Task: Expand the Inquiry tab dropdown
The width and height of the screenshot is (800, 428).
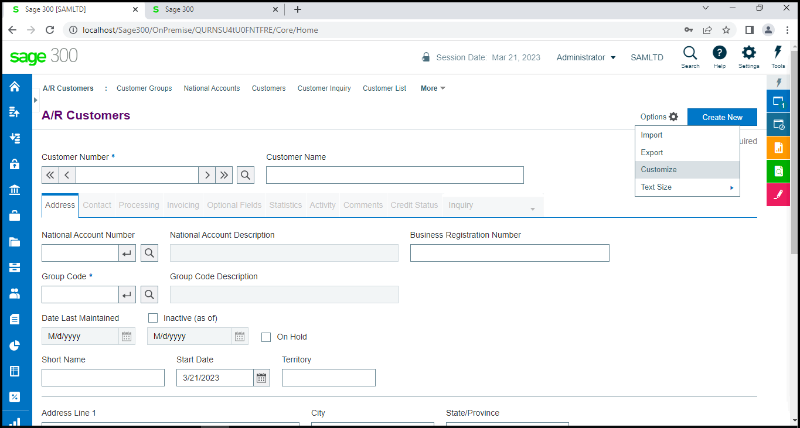Action: (x=533, y=209)
